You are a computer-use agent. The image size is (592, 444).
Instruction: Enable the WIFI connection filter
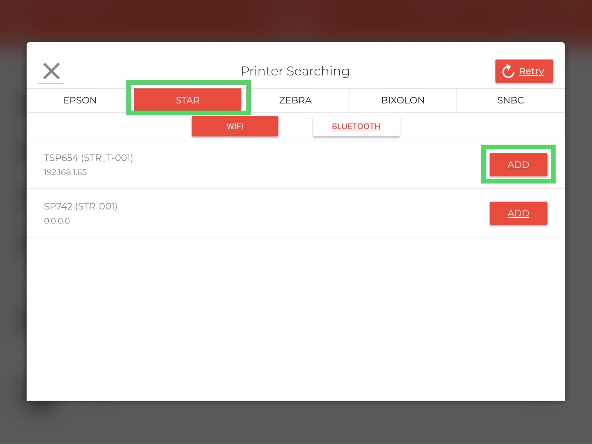pos(235,126)
